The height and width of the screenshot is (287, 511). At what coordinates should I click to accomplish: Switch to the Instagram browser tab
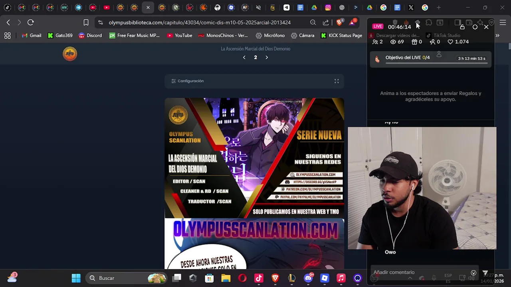pyautogui.click(x=328, y=8)
